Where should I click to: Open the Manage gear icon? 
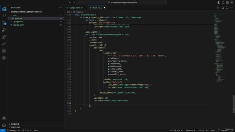(4, 125)
